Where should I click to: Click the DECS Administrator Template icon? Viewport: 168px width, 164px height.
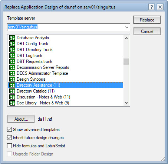[x=12, y=73]
